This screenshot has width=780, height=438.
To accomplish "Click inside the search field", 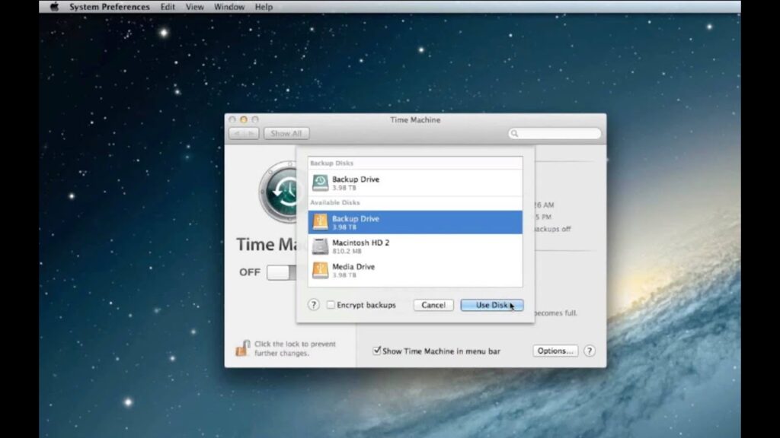I will click(556, 133).
